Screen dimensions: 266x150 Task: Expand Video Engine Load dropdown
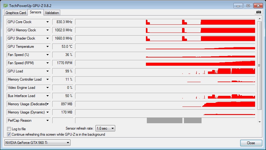click(x=47, y=88)
